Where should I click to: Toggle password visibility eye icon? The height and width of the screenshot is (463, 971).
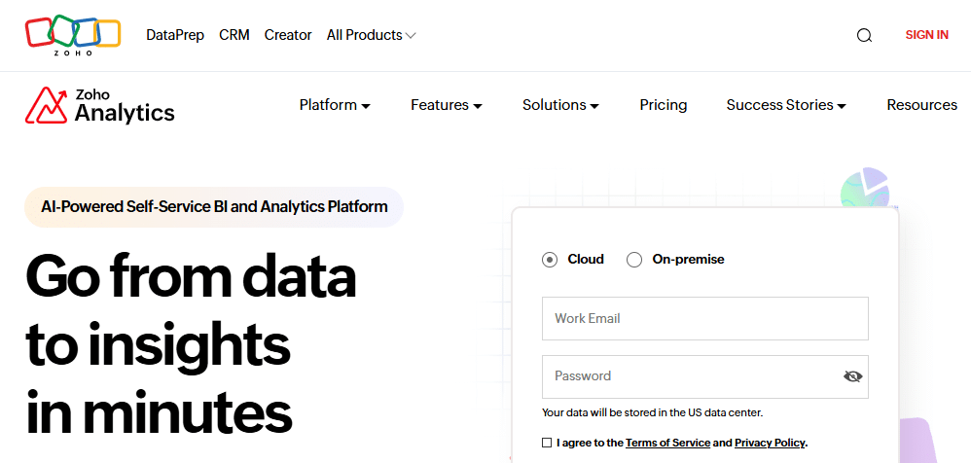[852, 376]
